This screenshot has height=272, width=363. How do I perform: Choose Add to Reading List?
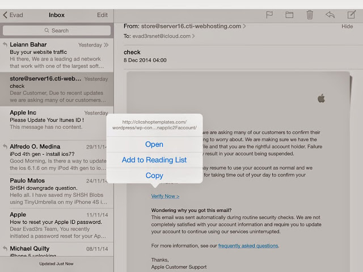pos(154,160)
